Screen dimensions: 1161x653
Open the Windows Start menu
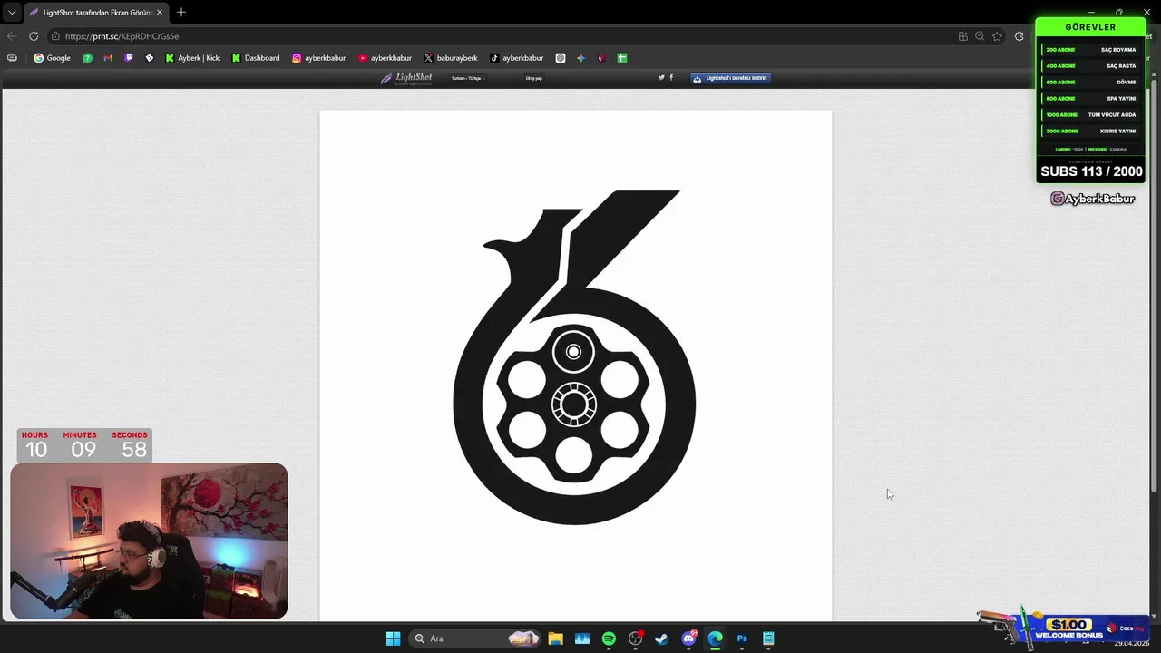(393, 638)
